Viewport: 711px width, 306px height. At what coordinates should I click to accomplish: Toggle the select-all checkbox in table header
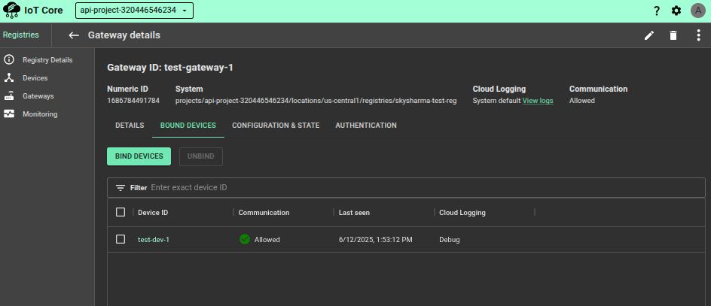(121, 212)
